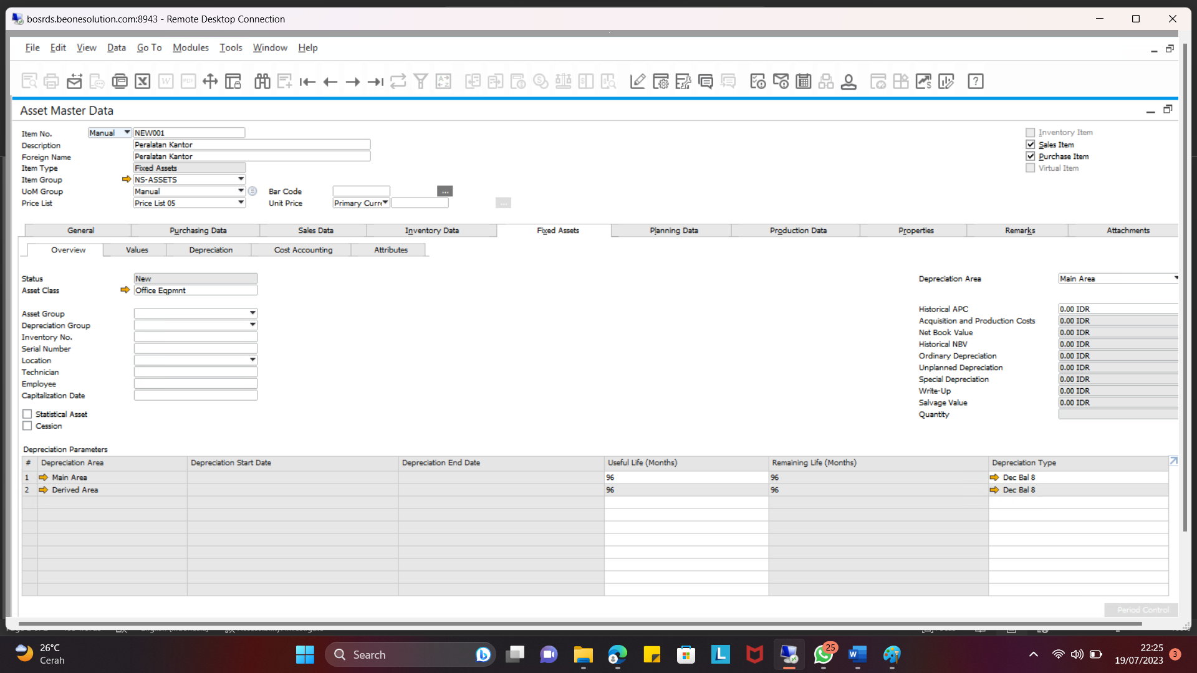The image size is (1197, 673).
Task: Enable the Statistical Asset checkbox
Action: click(27, 414)
